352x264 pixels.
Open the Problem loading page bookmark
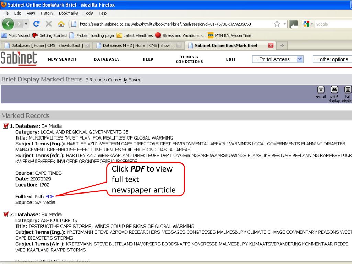(x=91, y=35)
